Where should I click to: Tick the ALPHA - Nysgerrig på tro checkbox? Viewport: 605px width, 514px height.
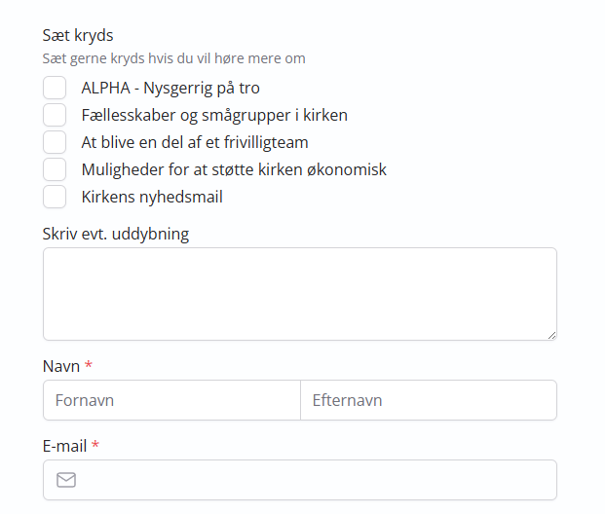[55, 88]
